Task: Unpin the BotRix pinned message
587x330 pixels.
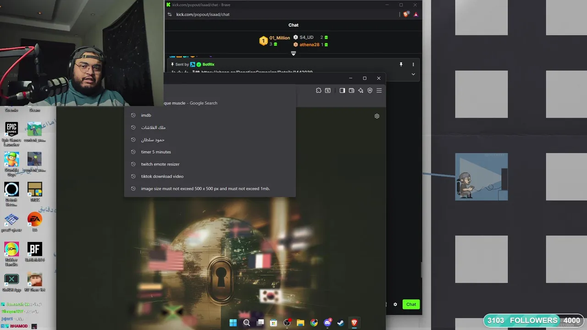Action: [x=401, y=65]
